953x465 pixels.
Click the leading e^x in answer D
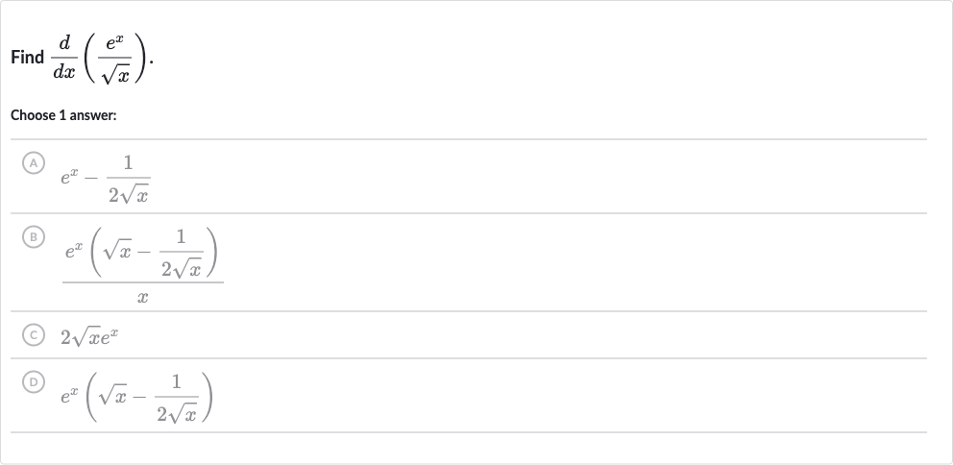click(x=68, y=397)
